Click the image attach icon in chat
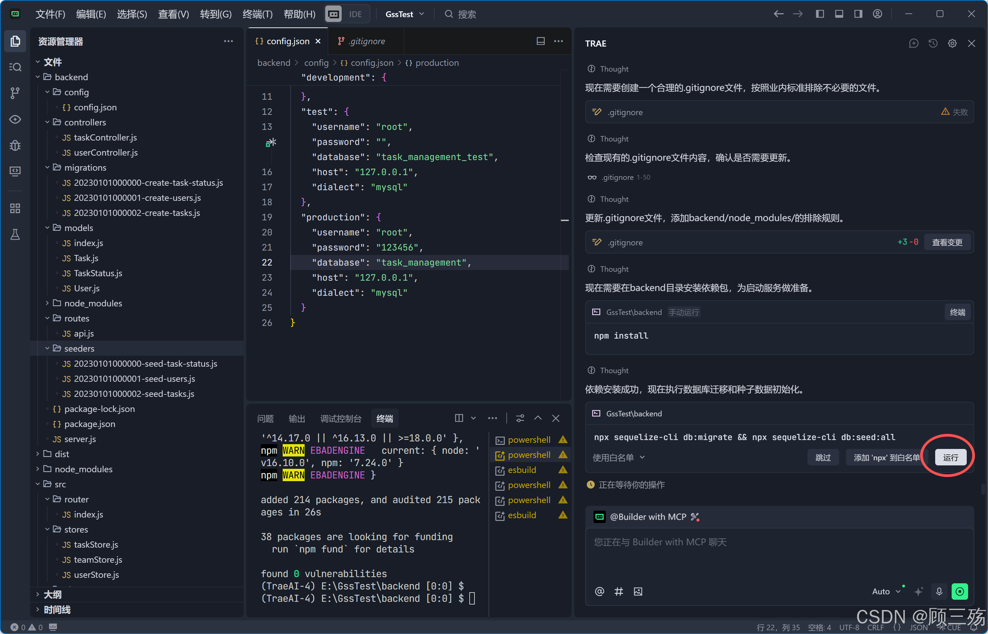Image resolution: width=988 pixels, height=634 pixels. 638,592
